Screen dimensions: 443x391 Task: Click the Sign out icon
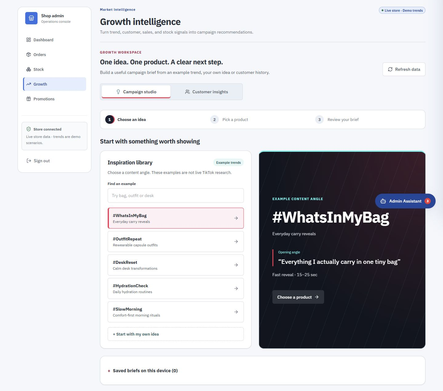click(29, 161)
